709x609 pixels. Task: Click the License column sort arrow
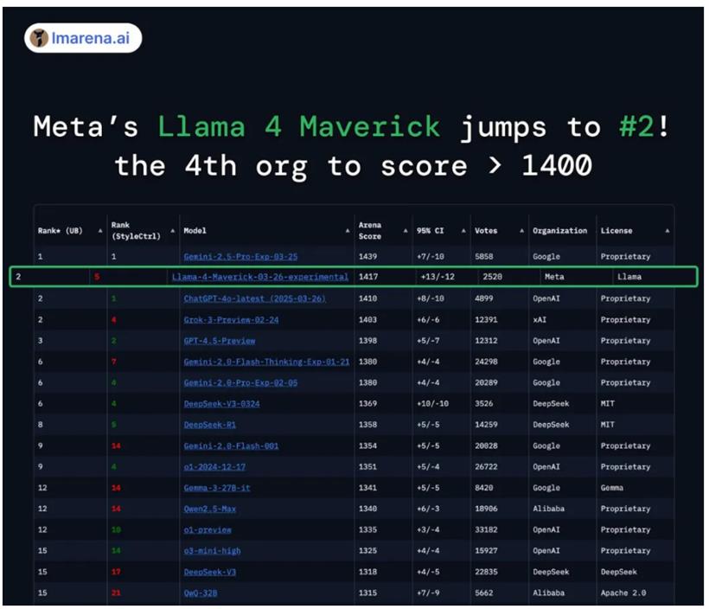[x=667, y=231]
